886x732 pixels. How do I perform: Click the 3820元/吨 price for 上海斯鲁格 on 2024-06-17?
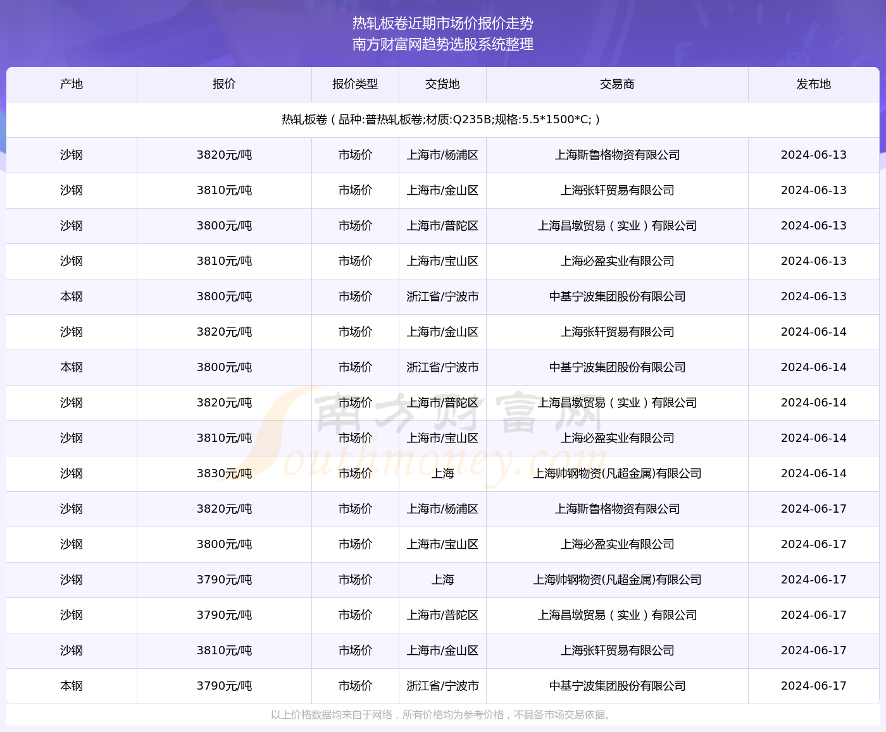tap(224, 509)
